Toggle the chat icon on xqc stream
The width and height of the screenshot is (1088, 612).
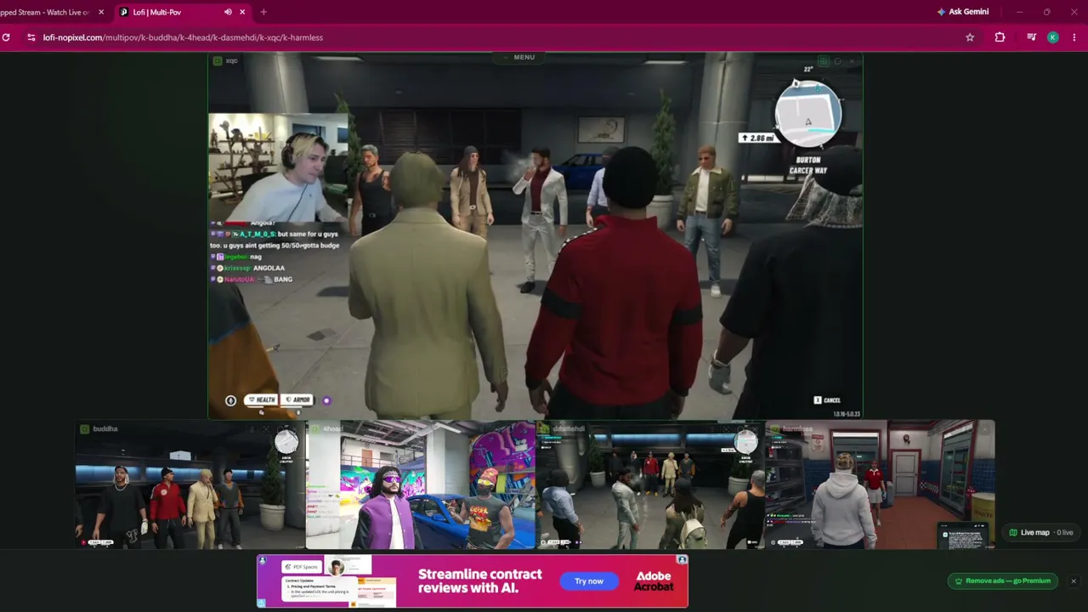[837, 61]
